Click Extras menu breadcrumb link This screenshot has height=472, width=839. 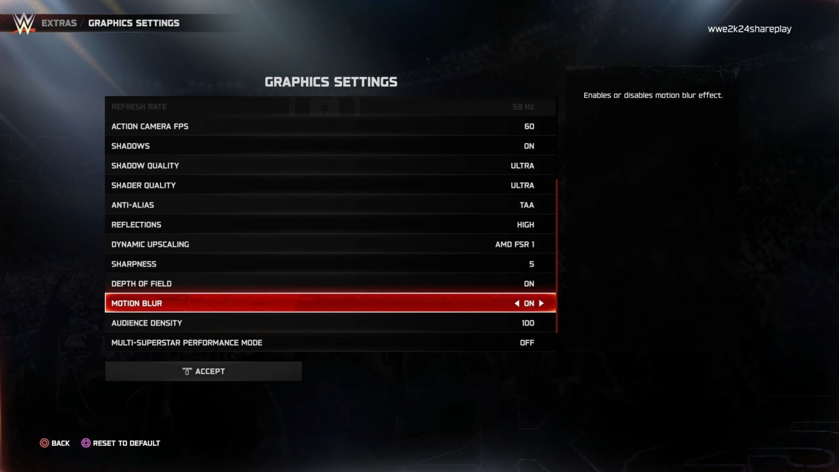pyautogui.click(x=58, y=22)
